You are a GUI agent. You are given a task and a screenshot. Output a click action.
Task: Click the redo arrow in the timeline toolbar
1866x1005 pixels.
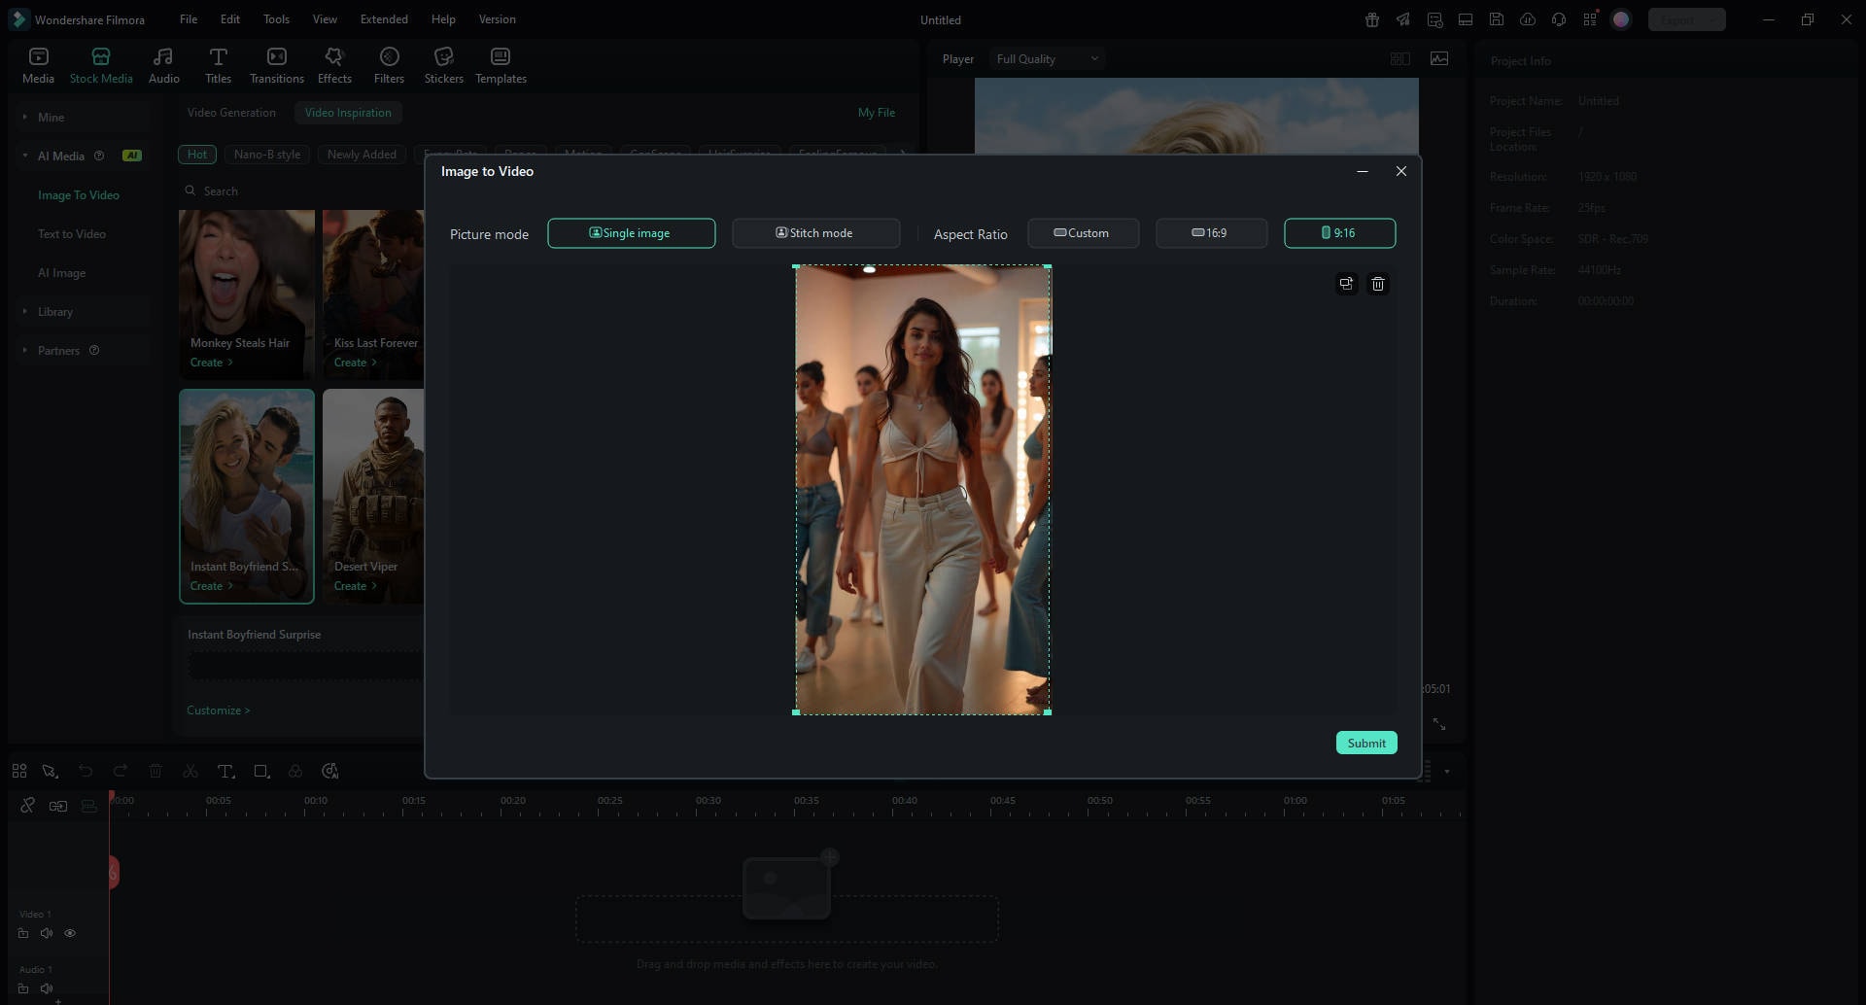point(121,771)
